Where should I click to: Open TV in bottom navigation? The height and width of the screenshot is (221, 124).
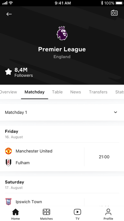(x=77, y=214)
